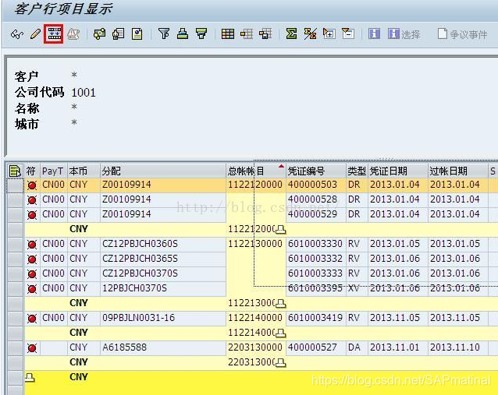Click the PayT column header
Screen dimensions: 498x395
(53, 171)
